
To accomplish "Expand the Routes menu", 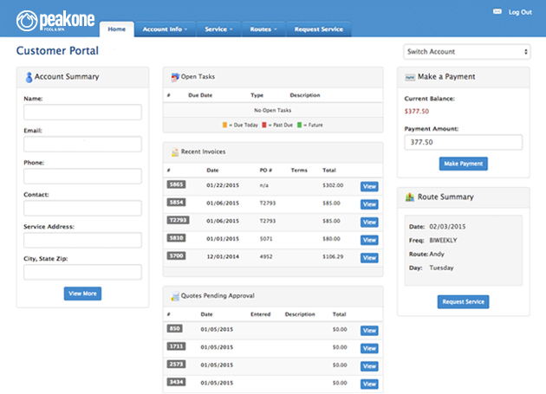I will [x=263, y=29].
